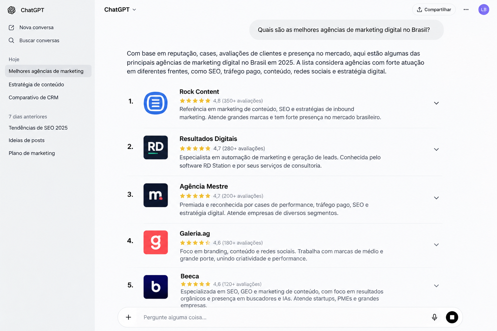Viewport: 497px width, 331px height.
Task: Expand the Rock Content details chevron
Action: pyautogui.click(x=436, y=103)
